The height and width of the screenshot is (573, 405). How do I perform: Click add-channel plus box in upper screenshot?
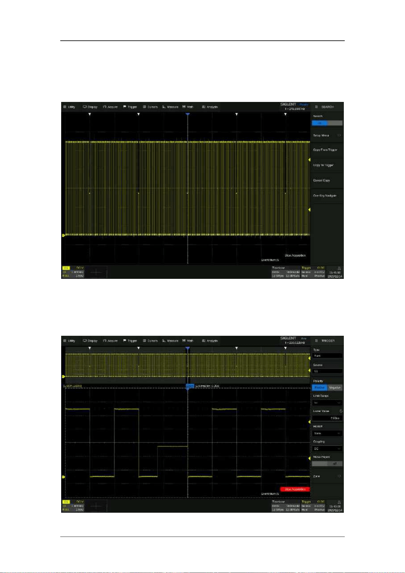(x=96, y=272)
